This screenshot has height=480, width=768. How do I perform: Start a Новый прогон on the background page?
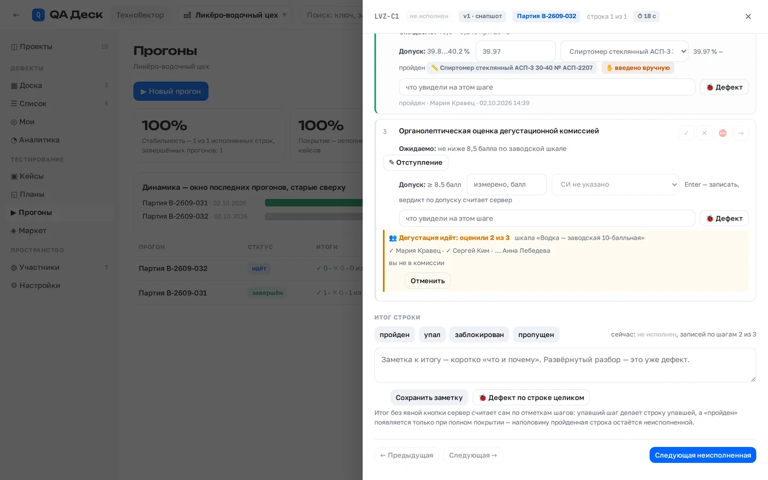(x=171, y=91)
